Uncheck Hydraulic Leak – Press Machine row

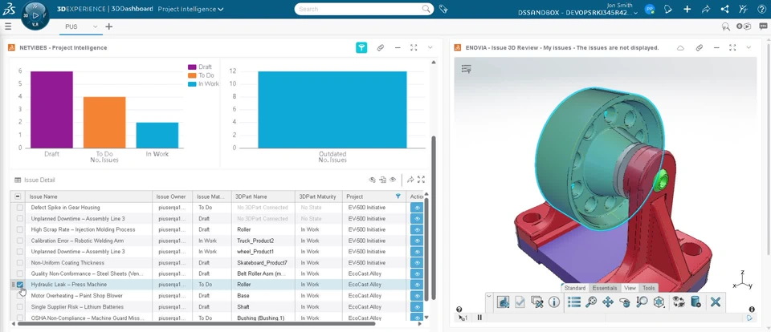[20, 285]
